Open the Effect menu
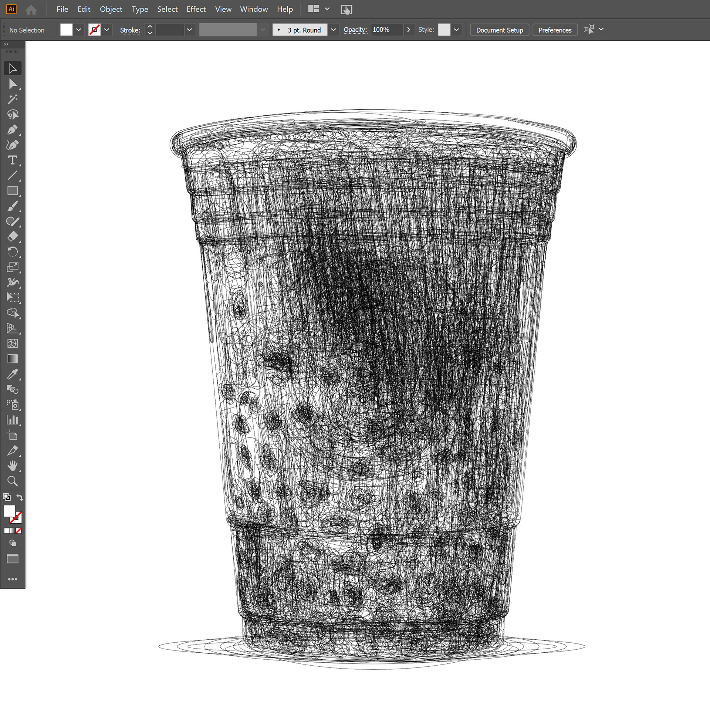Image resolution: width=710 pixels, height=710 pixels. [196, 9]
